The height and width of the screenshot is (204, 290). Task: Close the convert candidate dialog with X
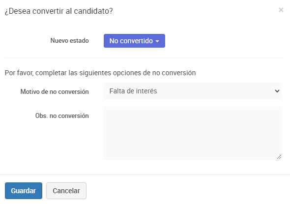[x=281, y=10]
